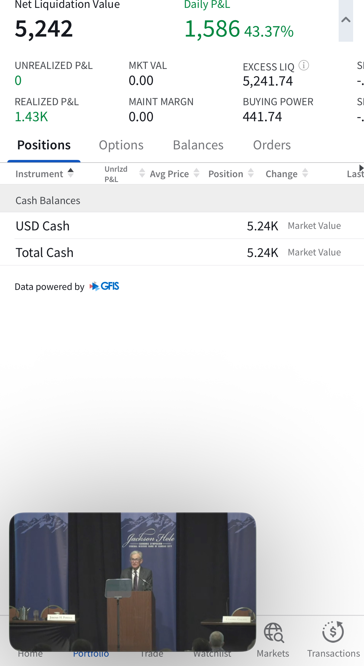Open the Transactions dollar icon
This screenshot has height=666, width=364.
click(x=333, y=632)
